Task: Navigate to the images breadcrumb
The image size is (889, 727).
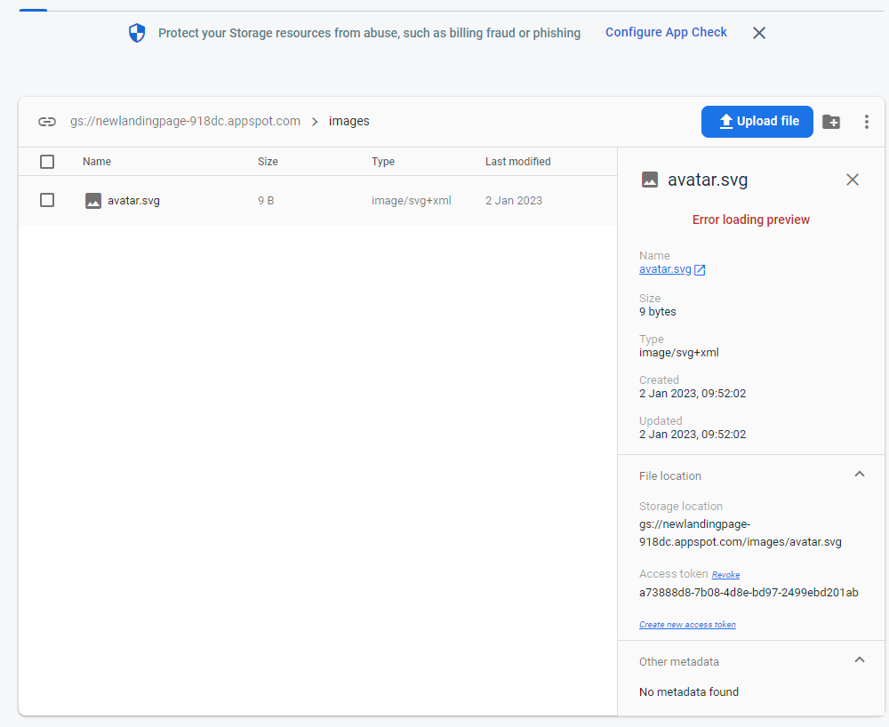Action: click(x=348, y=121)
